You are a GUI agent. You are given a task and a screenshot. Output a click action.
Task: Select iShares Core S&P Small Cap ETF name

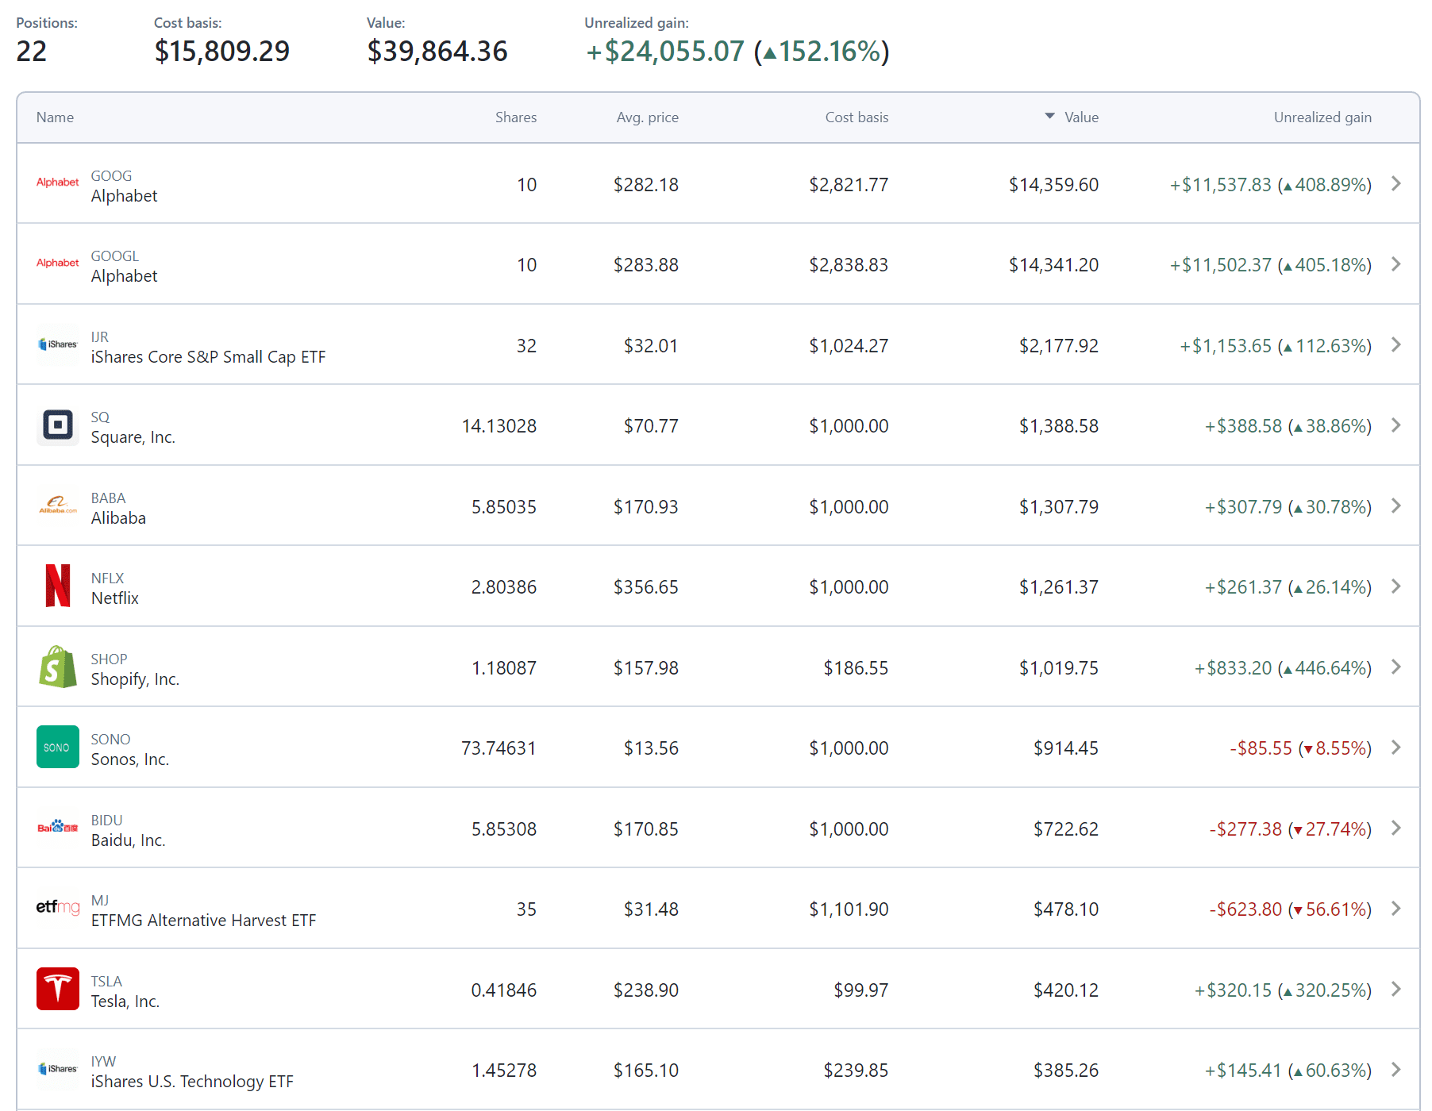[208, 357]
